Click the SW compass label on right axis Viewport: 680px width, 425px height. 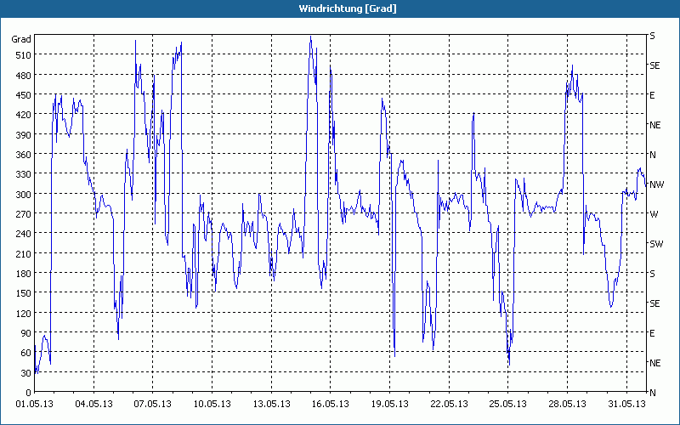click(656, 244)
